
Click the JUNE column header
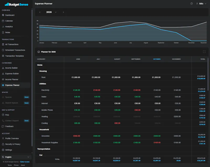coord(78,59)
